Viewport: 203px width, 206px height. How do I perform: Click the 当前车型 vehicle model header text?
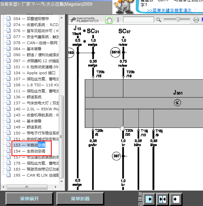[46, 4]
